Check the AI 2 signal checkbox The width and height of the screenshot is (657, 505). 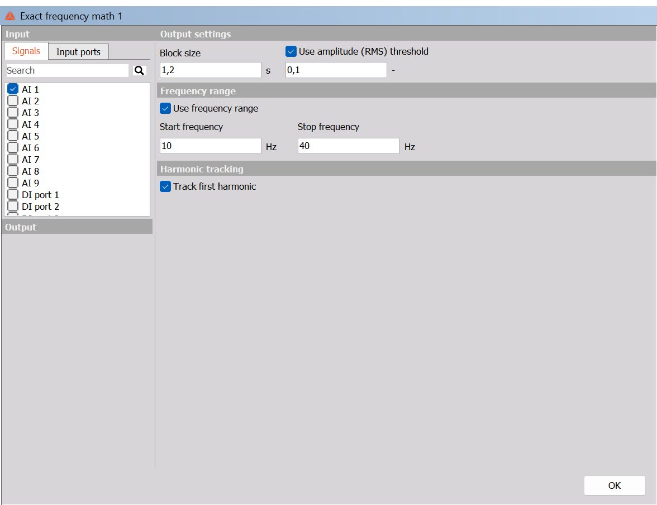click(x=13, y=101)
